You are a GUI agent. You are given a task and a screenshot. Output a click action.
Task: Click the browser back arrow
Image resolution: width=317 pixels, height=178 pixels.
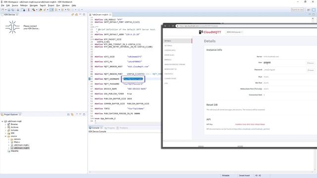click(x=165, y=26)
